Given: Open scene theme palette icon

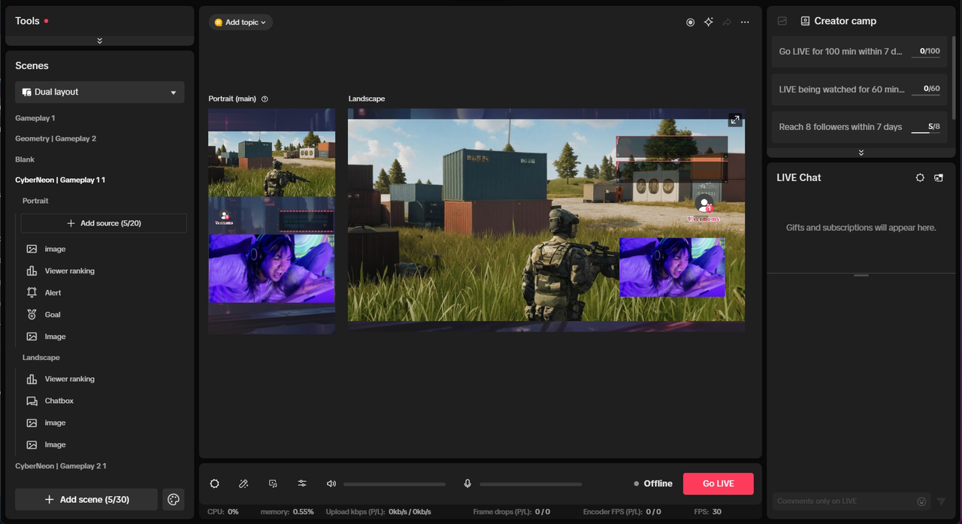Looking at the screenshot, I should 174,499.
